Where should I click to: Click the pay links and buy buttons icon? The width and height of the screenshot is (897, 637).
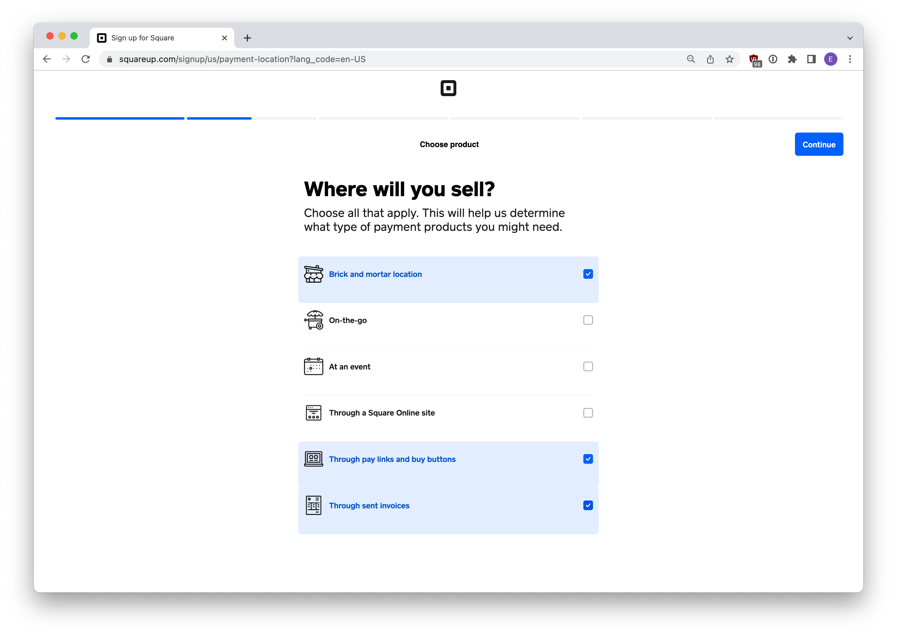[313, 458]
